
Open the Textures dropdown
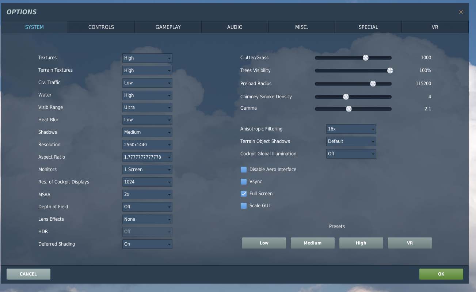pyautogui.click(x=147, y=58)
